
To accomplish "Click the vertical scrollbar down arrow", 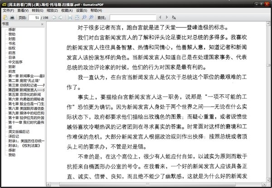I will pos(268,180).
